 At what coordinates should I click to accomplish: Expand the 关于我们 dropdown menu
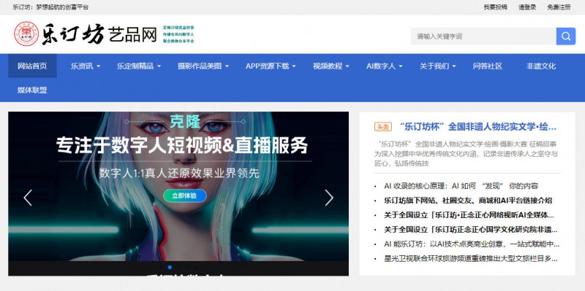(437, 66)
